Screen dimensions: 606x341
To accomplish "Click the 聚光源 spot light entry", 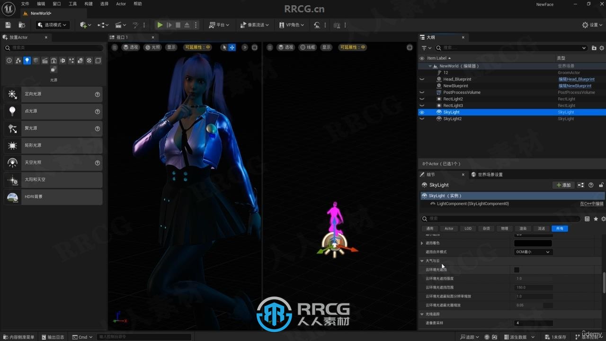I will pyautogui.click(x=53, y=128).
